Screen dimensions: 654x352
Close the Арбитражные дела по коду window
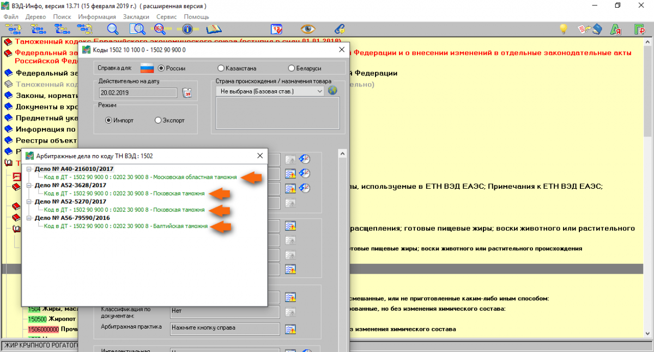[x=260, y=156]
